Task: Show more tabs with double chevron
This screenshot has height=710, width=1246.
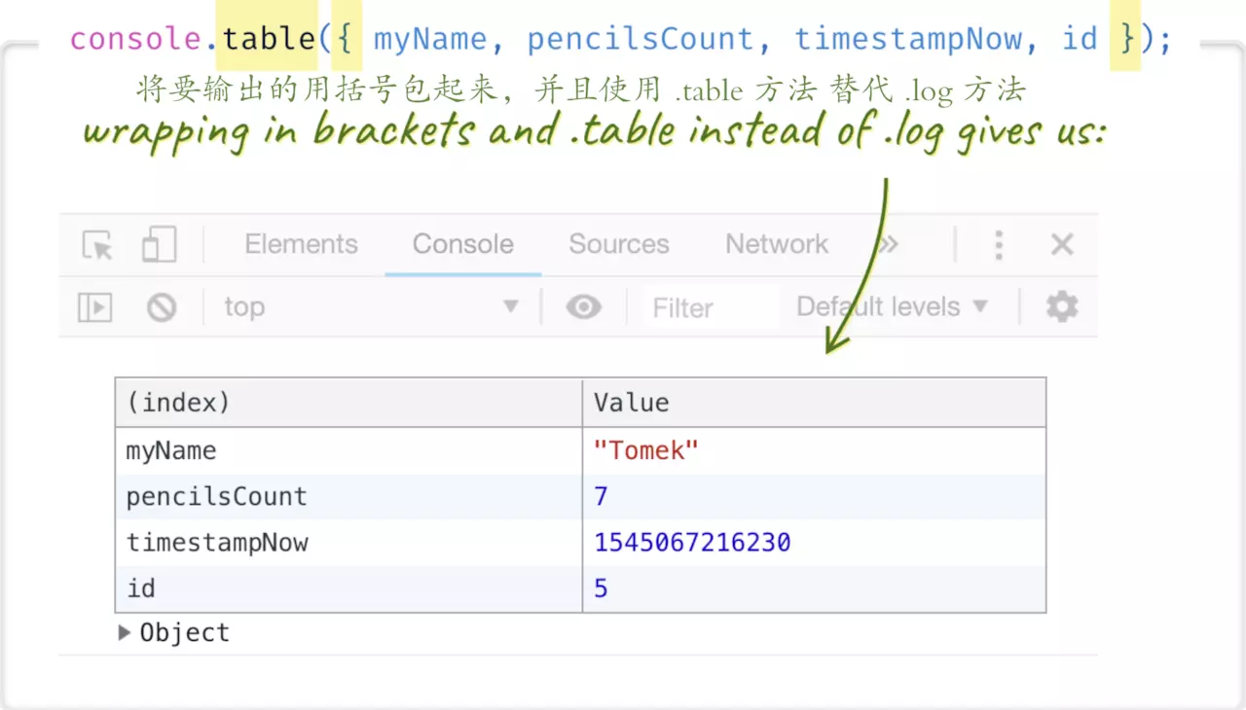Action: click(887, 244)
